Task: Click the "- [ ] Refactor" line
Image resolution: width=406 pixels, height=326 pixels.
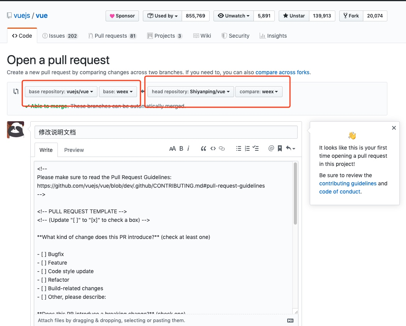Action: pyautogui.click(x=53, y=280)
